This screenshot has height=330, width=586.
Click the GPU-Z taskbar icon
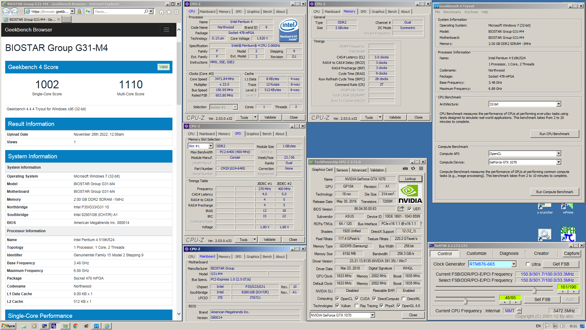[x=65, y=326]
